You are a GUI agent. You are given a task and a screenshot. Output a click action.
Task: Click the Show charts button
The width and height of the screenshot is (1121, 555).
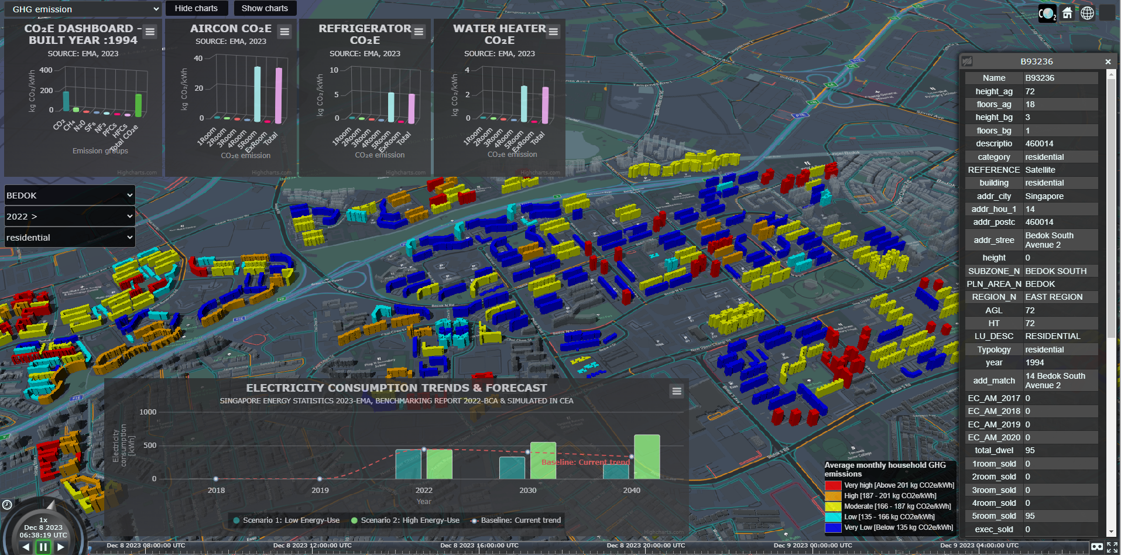point(265,8)
